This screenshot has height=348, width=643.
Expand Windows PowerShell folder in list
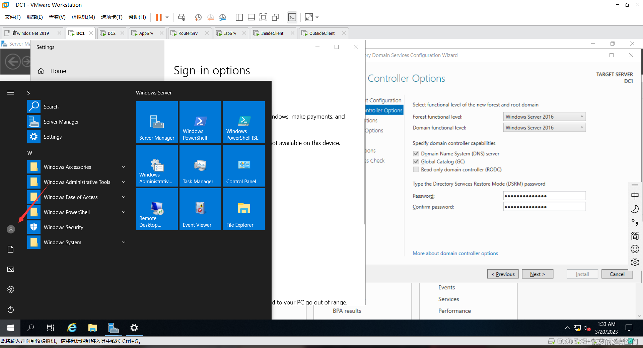point(78,212)
